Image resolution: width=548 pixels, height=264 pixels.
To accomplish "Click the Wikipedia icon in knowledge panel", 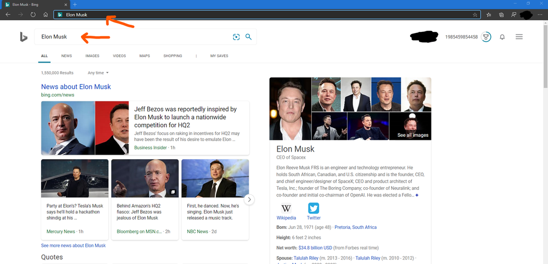I will (286, 208).
